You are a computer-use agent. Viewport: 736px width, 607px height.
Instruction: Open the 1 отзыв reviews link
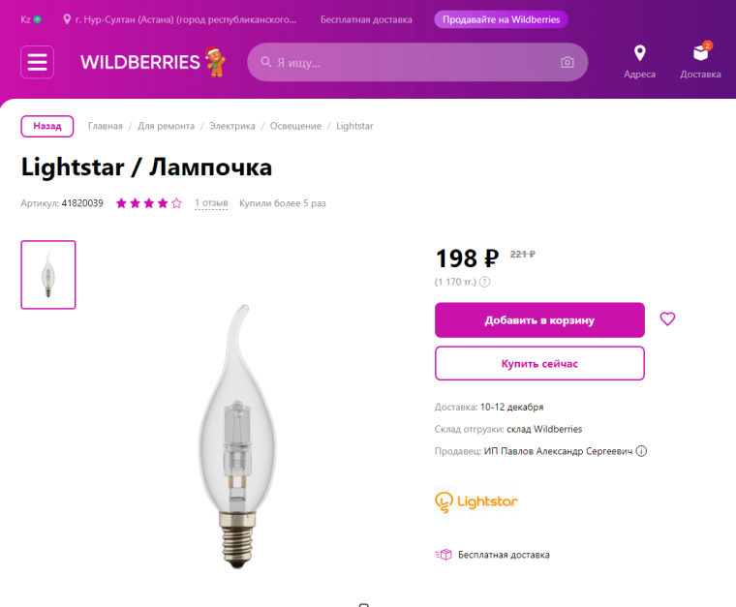pyautogui.click(x=211, y=203)
